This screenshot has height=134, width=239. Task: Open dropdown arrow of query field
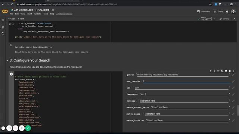(x=229, y=74)
